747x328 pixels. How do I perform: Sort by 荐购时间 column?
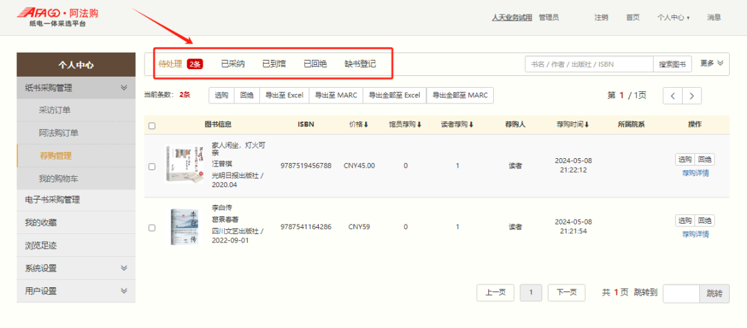coord(572,125)
